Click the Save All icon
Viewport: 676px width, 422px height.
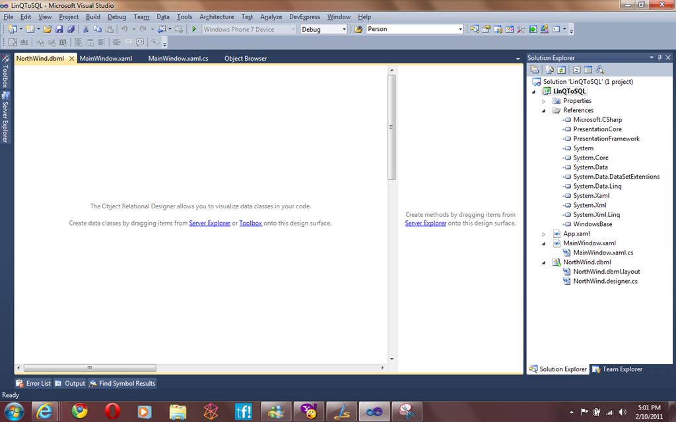[x=69, y=29]
